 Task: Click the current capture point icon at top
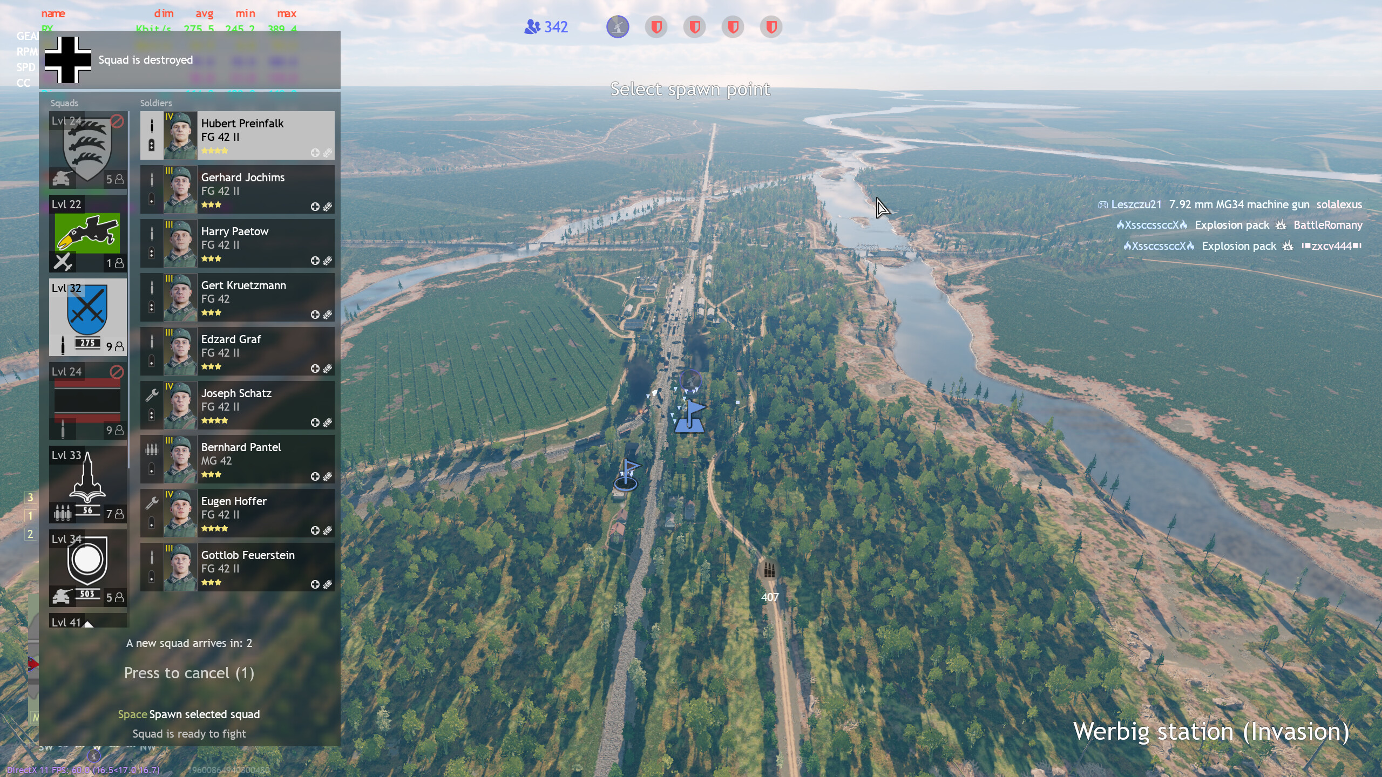click(618, 26)
